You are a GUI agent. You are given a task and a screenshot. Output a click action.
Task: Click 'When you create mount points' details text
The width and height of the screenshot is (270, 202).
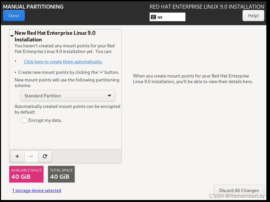[x=193, y=79]
